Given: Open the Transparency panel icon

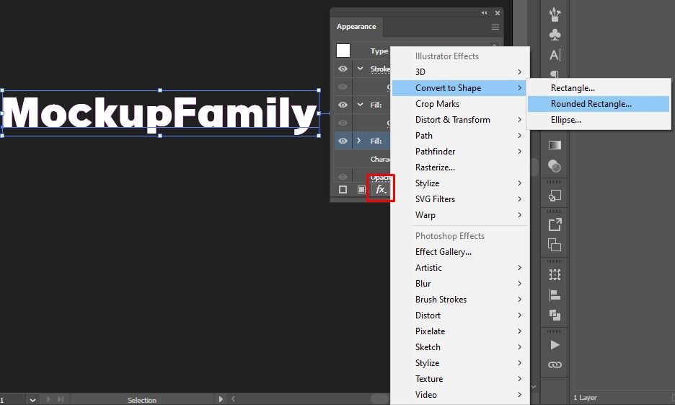Looking at the screenshot, I should [x=555, y=167].
